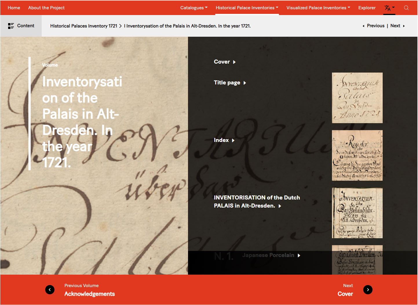Image resolution: width=418 pixels, height=305 pixels.
Task: Open the Title page thumbnail image
Action: tap(357, 98)
